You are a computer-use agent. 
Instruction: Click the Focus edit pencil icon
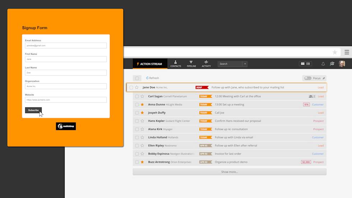[x=324, y=78]
